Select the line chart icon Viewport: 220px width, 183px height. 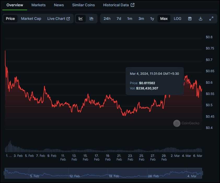(x=81, y=19)
